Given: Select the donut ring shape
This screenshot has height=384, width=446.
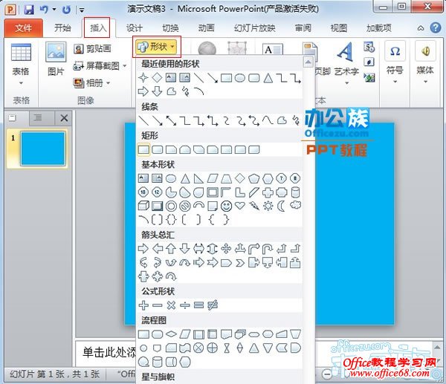Looking at the screenshot, I should pos(171,206).
